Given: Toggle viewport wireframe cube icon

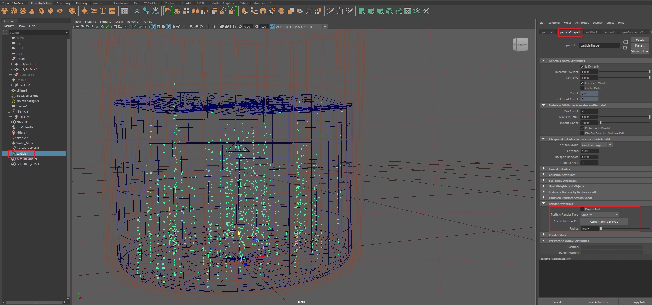Looking at the screenshot, I should coord(153,27).
